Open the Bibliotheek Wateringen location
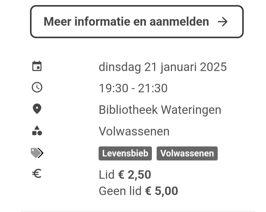Screen dimensions: 266x212 pyautogui.click(x=160, y=110)
